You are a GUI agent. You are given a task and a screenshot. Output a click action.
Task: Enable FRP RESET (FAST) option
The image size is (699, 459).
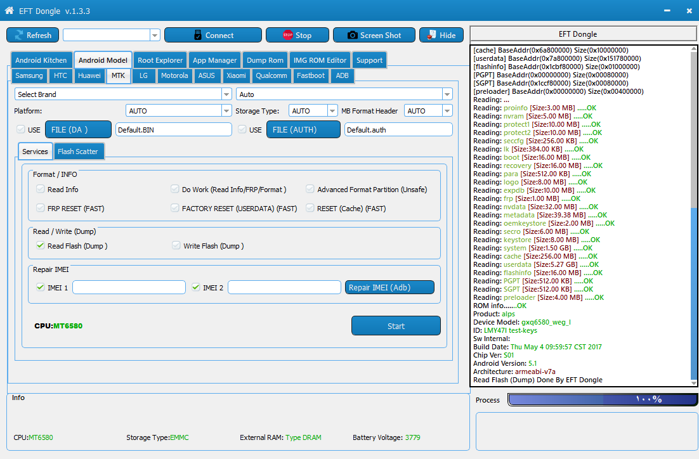[41, 208]
